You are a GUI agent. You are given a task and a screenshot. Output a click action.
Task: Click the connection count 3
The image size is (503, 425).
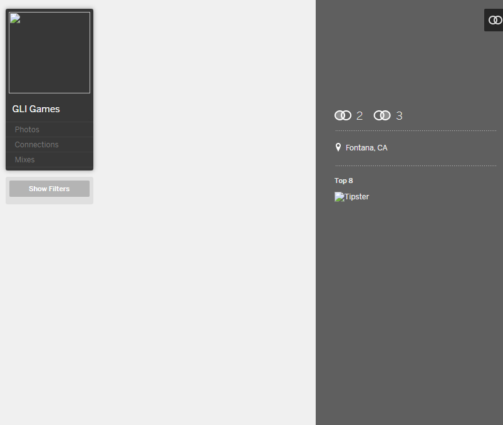(x=399, y=116)
